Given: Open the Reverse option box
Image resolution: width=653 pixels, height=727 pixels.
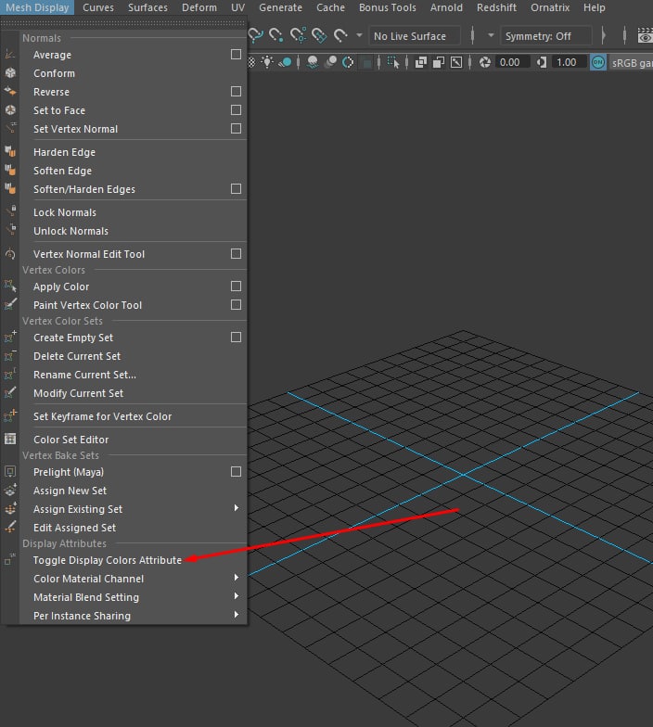Looking at the screenshot, I should pos(236,91).
